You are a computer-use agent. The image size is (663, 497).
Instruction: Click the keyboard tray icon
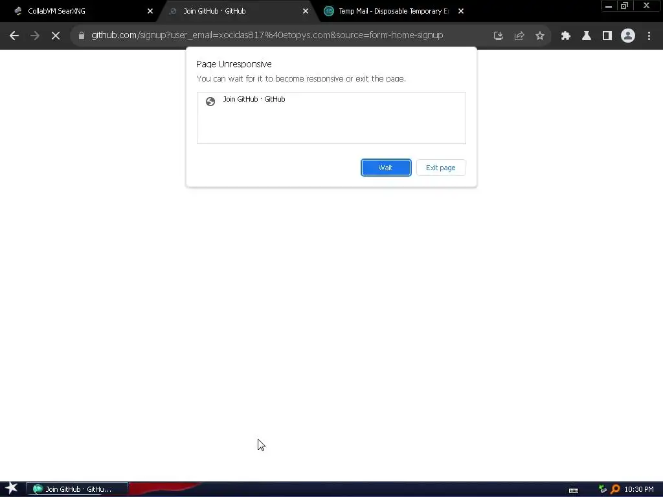[574, 491]
